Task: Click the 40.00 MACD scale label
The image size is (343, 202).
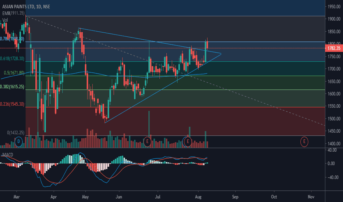Action: pos(332,150)
